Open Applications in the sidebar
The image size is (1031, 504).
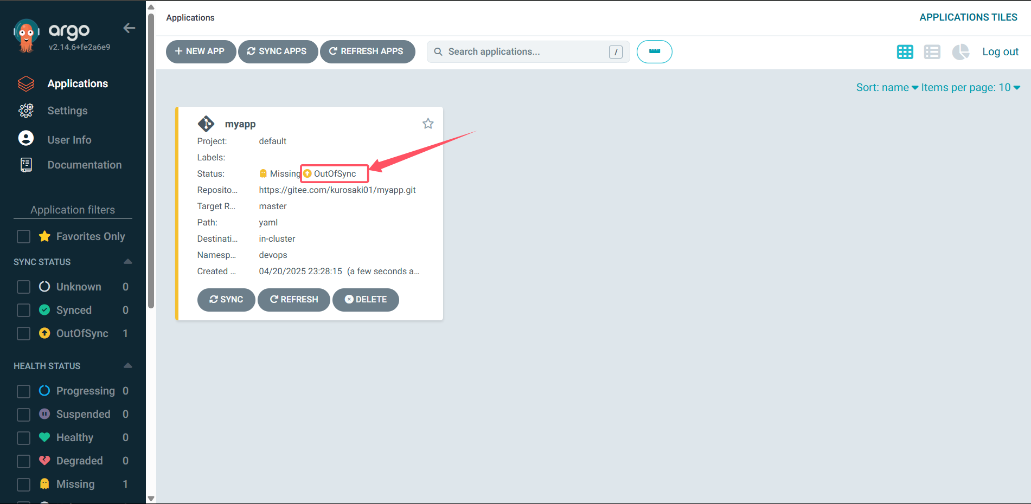78,83
